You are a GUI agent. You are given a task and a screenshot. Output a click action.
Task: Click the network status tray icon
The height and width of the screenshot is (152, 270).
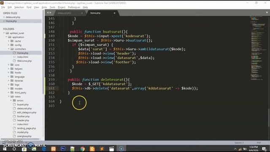click(240, 149)
